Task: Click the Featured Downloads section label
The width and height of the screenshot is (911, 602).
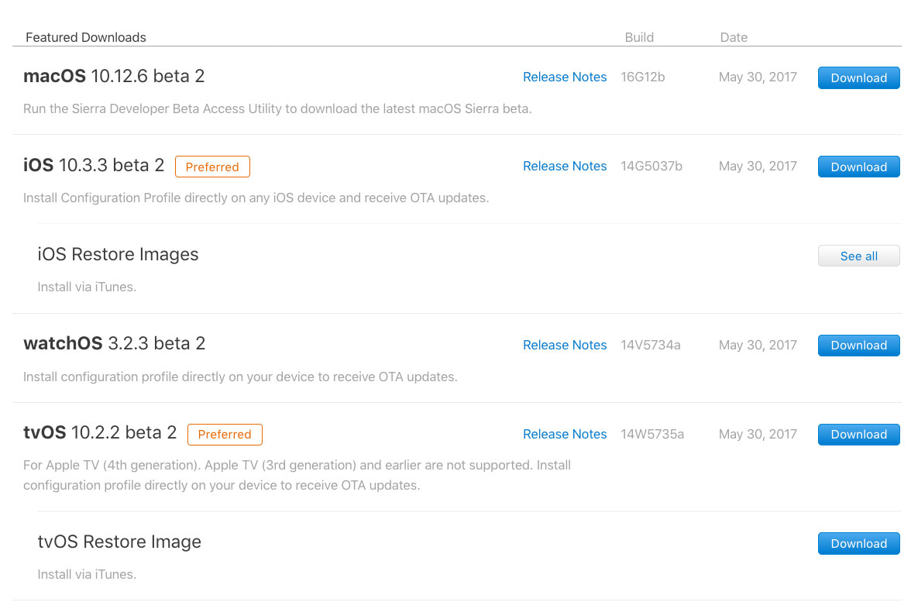Action: pos(86,37)
